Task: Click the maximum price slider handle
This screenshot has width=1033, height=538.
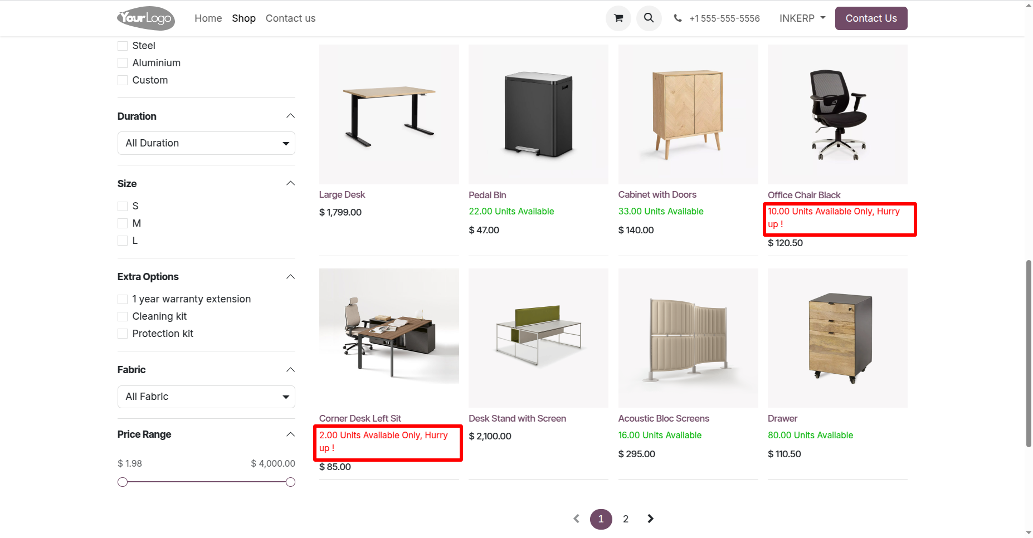Action: (290, 482)
